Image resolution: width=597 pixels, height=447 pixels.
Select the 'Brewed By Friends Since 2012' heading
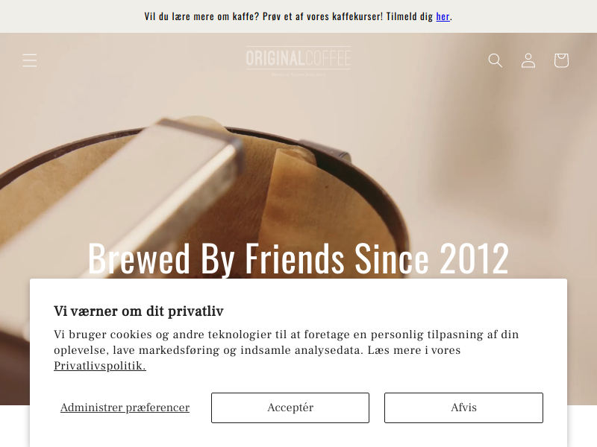coord(298,259)
